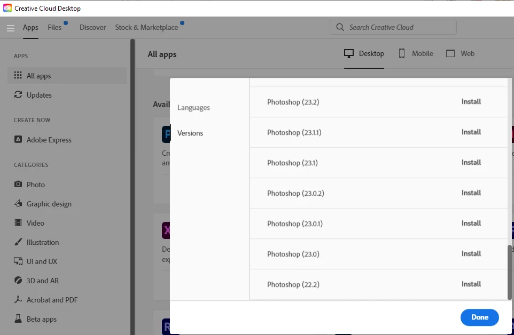Select the 3D and AR category label
This screenshot has width=514, height=335.
(x=43, y=281)
